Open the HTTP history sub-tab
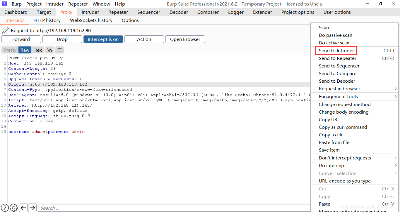Screen dimensions: 400x212 point(47,20)
